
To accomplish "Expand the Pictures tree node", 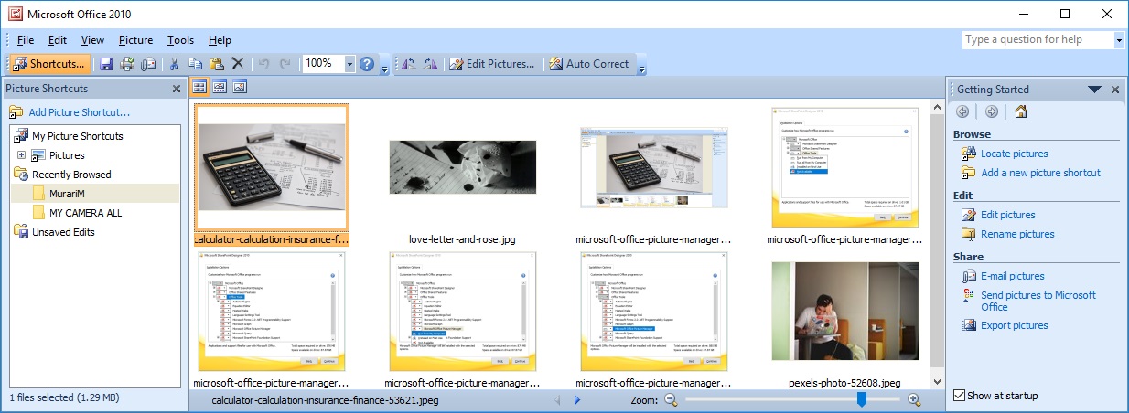I will [x=20, y=155].
